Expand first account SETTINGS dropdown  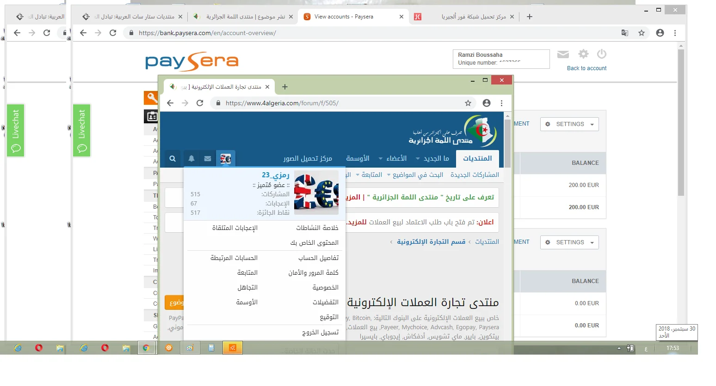569,124
